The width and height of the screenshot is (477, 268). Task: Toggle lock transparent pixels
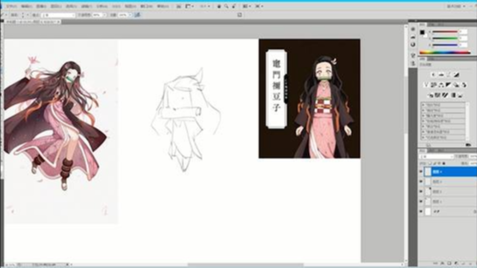tap(430, 163)
